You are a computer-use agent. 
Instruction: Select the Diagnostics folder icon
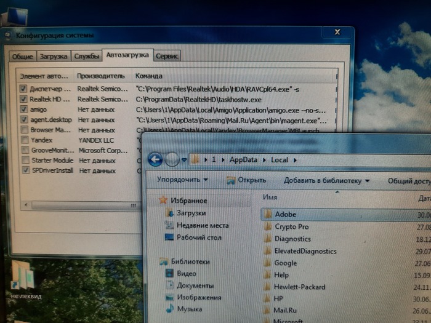click(267, 239)
